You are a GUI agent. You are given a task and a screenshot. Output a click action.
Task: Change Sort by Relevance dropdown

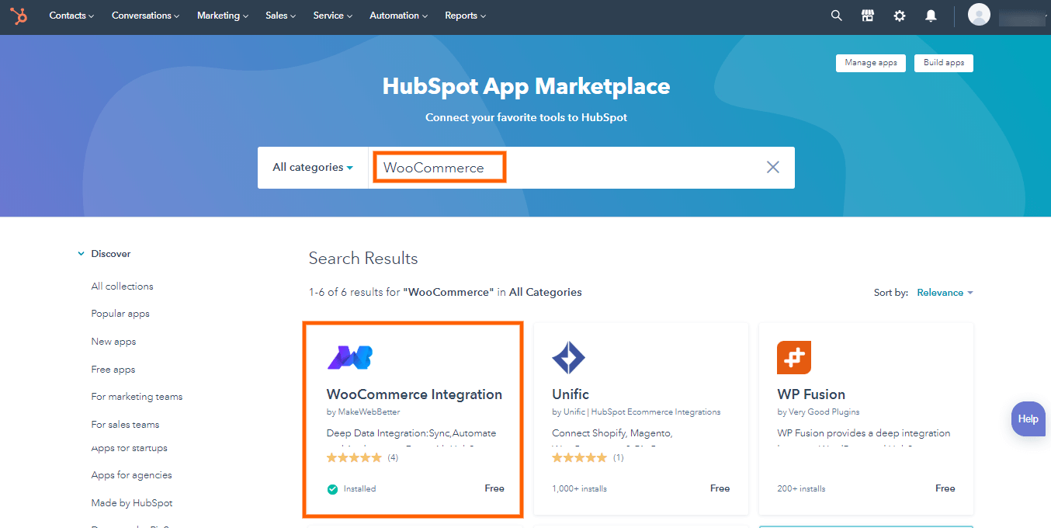945,293
